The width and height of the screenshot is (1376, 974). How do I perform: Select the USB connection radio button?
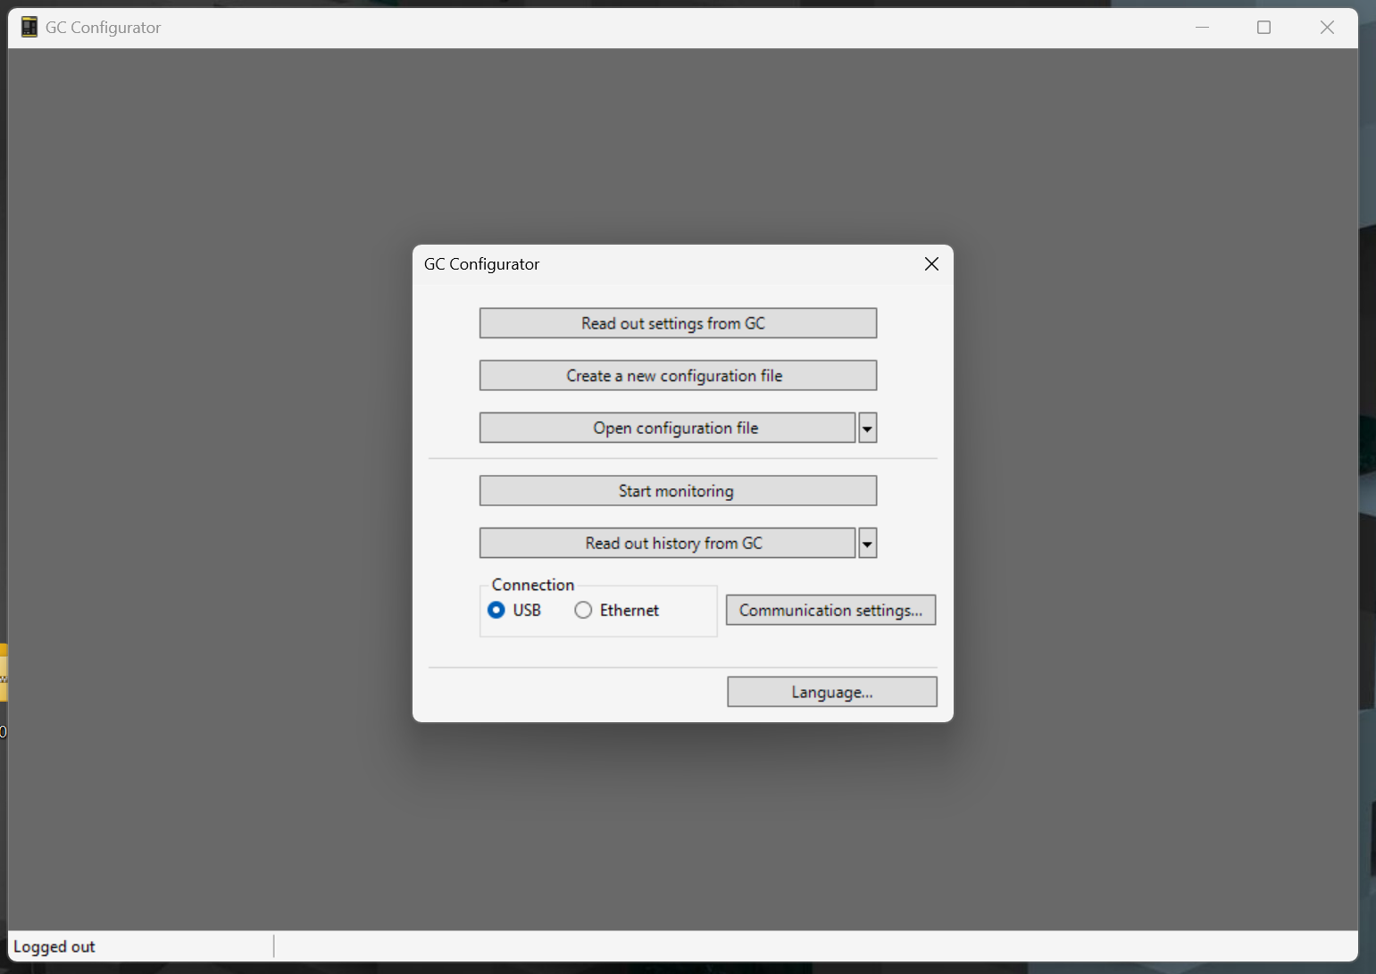point(496,611)
